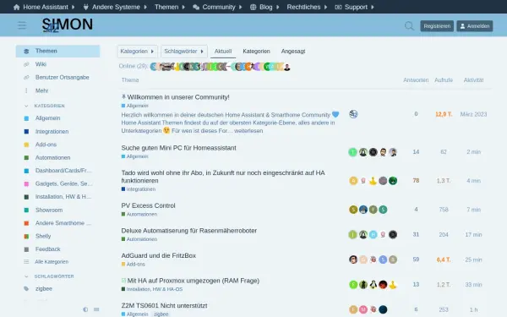Click the Community chat icon in top bar

[196, 7]
